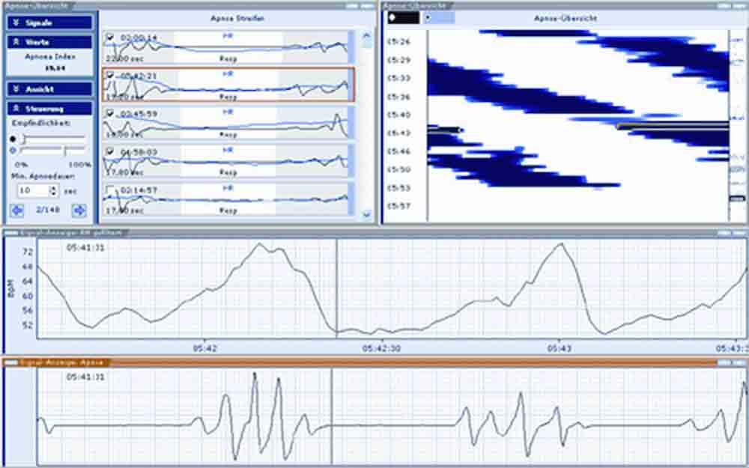Click the upper Empfindlichkeit slider handle
Viewport: 749px width, 468px height.
point(25,139)
